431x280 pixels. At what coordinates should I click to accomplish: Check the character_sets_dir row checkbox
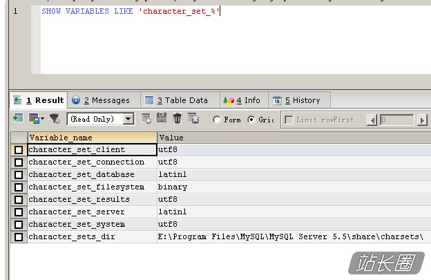coord(19,237)
